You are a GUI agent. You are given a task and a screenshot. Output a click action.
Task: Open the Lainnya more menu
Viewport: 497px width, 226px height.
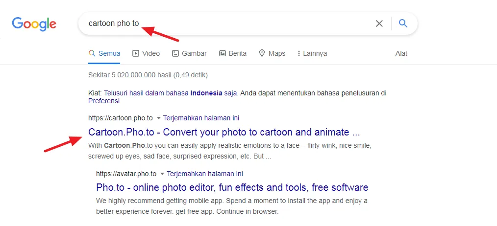312,53
